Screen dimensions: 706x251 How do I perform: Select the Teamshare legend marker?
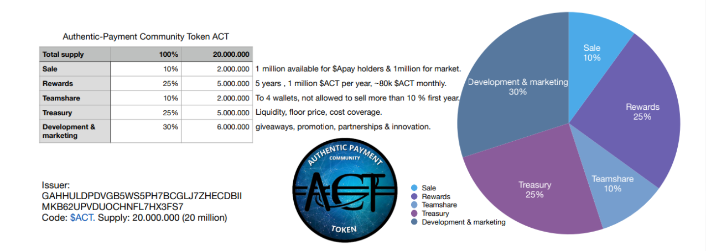pos(414,205)
